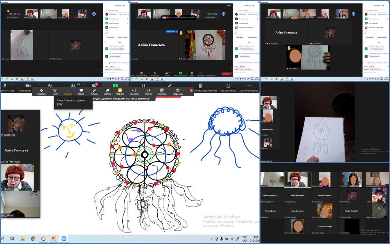Click Повтор redo arrow
The width and height of the screenshot is (390, 244).
click(148, 91)
